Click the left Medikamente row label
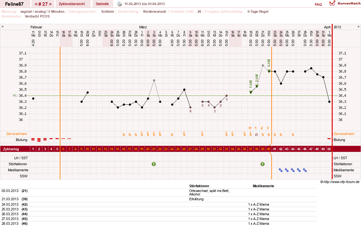 point(18,170)
